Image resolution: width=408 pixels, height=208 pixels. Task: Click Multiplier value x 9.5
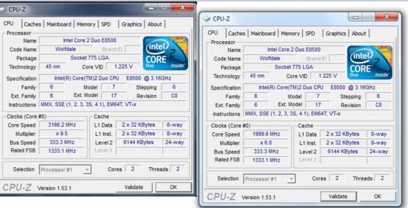[x=61, y=134]
